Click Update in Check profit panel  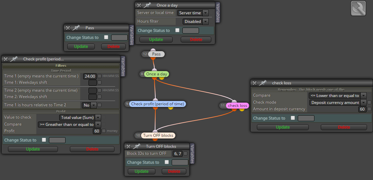(33, 149)
